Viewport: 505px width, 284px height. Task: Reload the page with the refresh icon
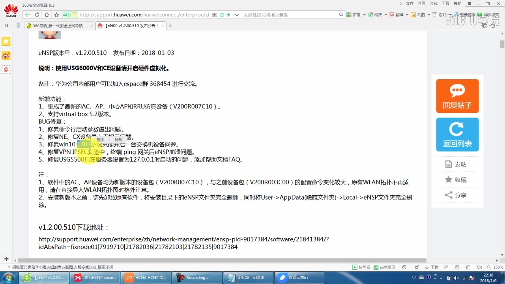[37, 15]
